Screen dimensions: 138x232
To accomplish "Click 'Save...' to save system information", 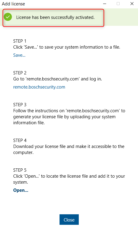I will click(19, 55).
